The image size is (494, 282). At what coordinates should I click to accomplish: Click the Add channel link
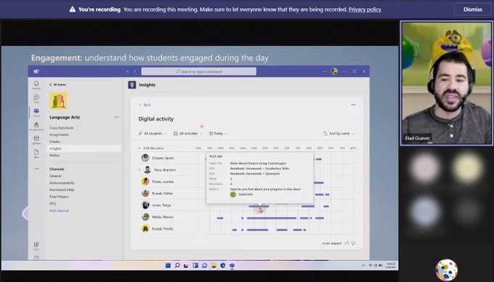[59, 211]
